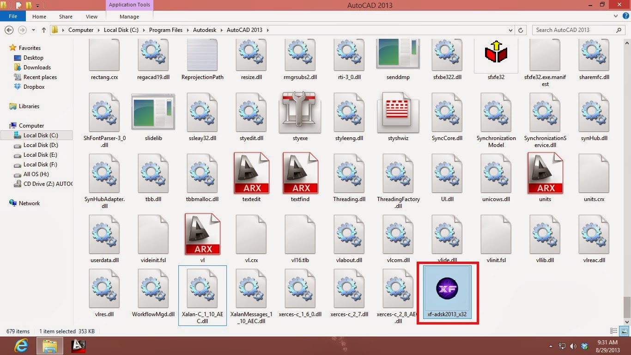Expand the AutoCAD 2013 breadcrumb arrow
Viewport: 631px width, 355px height.
267,30
